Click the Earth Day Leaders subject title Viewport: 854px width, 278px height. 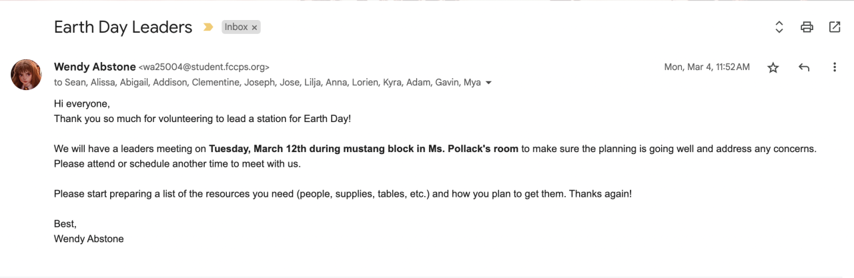point(123,27)
